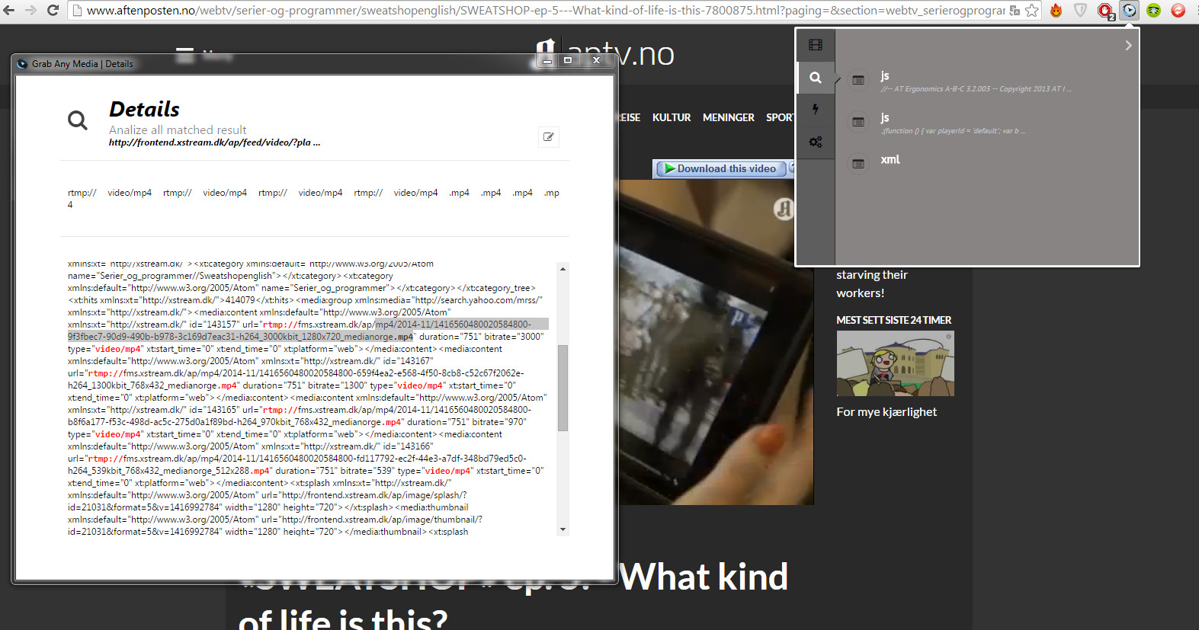
Task: Reload the page with the refresh icon
Action: [x=53, y=11]
